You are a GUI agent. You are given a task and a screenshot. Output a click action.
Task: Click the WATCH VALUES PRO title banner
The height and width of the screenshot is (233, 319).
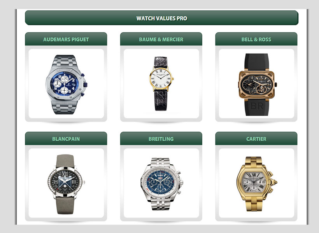pyautogui.click(x=161, y=18)
